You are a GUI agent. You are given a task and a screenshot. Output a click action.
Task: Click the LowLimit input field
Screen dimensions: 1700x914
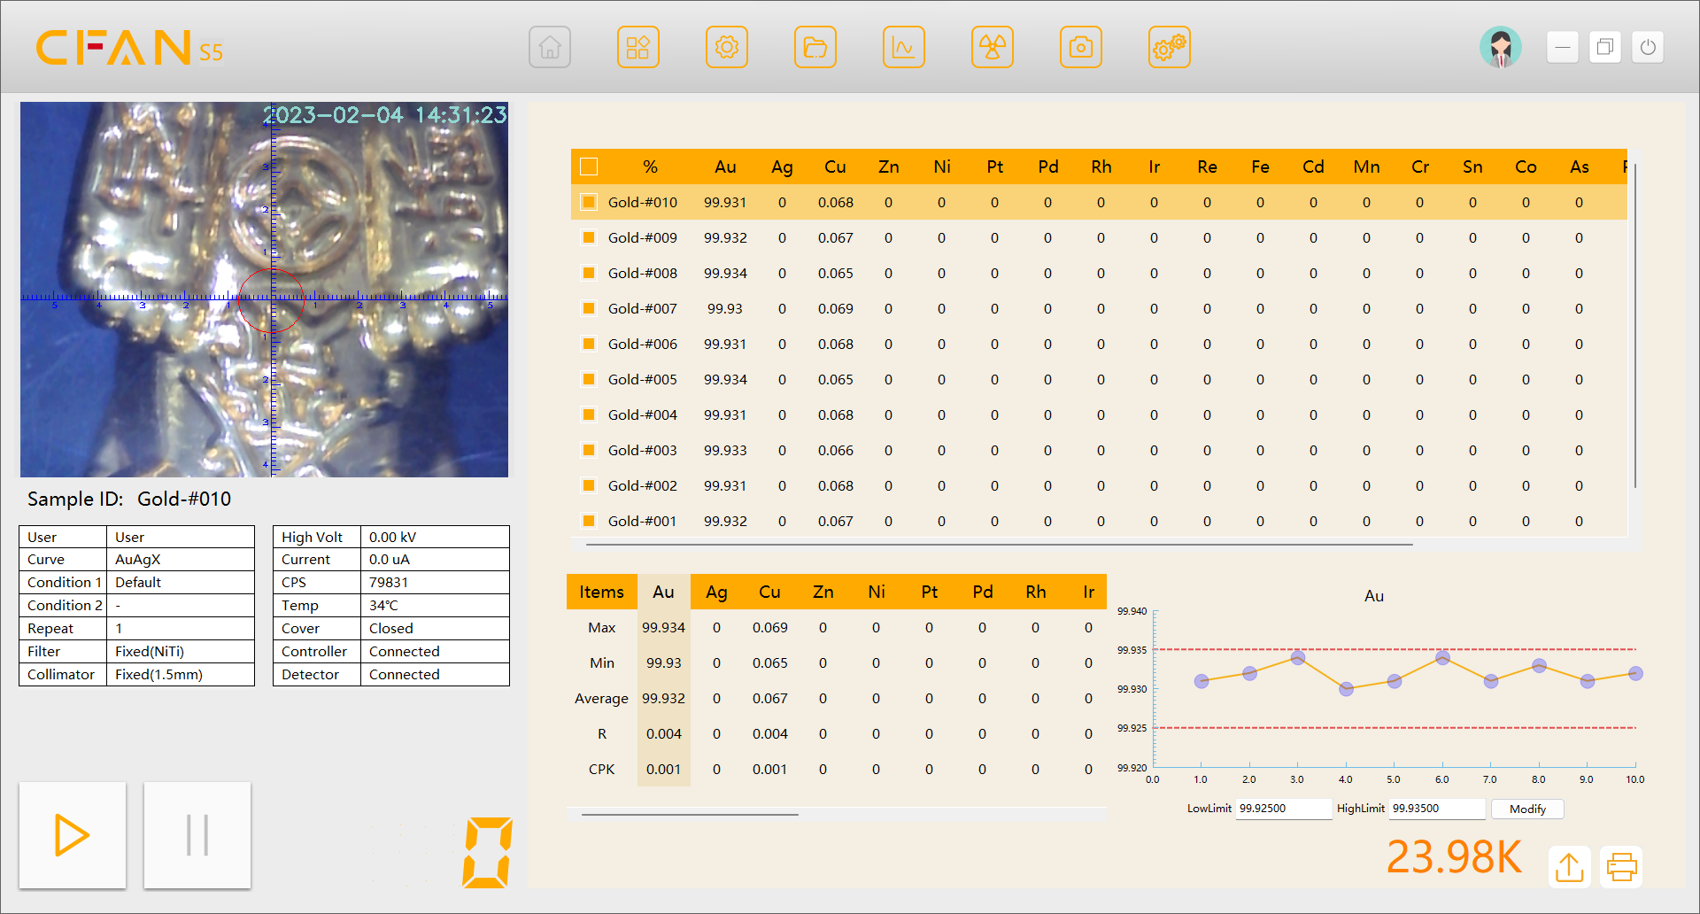(x=1283, y=809)
